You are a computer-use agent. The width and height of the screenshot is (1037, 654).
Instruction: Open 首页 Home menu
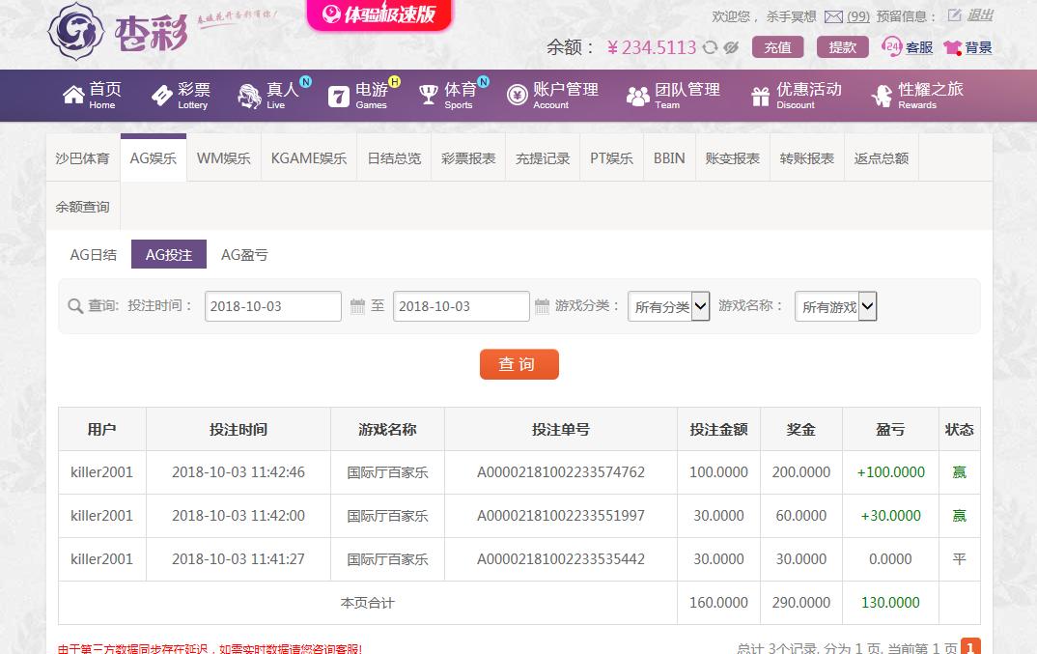pyautogui.click(x=92, y=96)
